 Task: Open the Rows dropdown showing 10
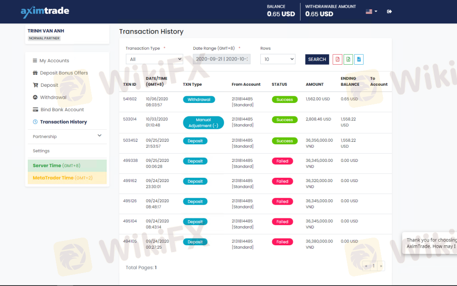[278, 59]
